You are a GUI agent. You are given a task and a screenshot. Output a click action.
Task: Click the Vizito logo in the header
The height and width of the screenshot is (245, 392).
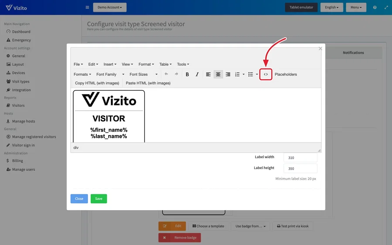click(16, 8)
